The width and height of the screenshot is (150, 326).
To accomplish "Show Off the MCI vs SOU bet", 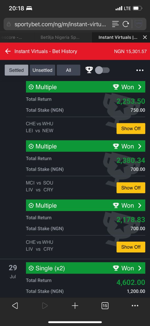I will pos(131,188).
